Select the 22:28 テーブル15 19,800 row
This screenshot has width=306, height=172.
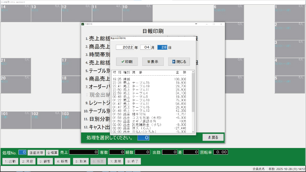(x=149, y=83)
